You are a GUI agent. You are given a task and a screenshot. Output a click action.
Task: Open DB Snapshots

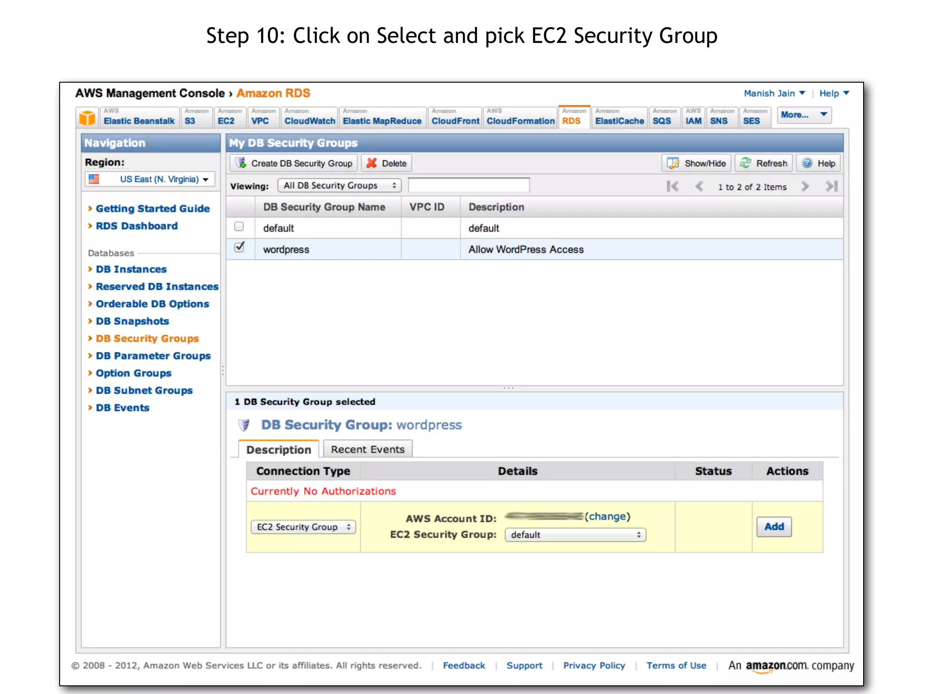point(132,321)
